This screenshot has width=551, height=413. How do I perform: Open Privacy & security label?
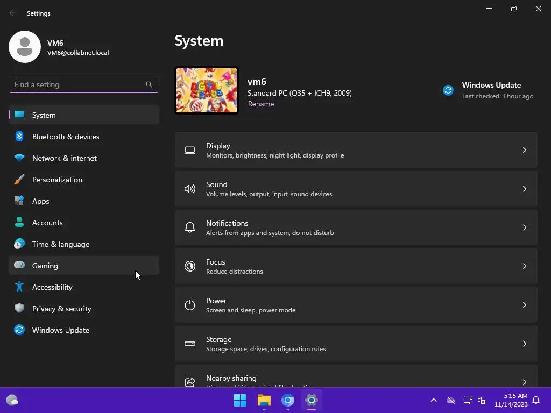pyautogui.click(x=61, y=309)
